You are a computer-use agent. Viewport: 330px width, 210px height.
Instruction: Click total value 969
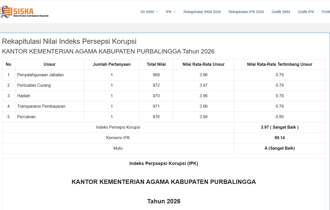[x=156, y=75]
